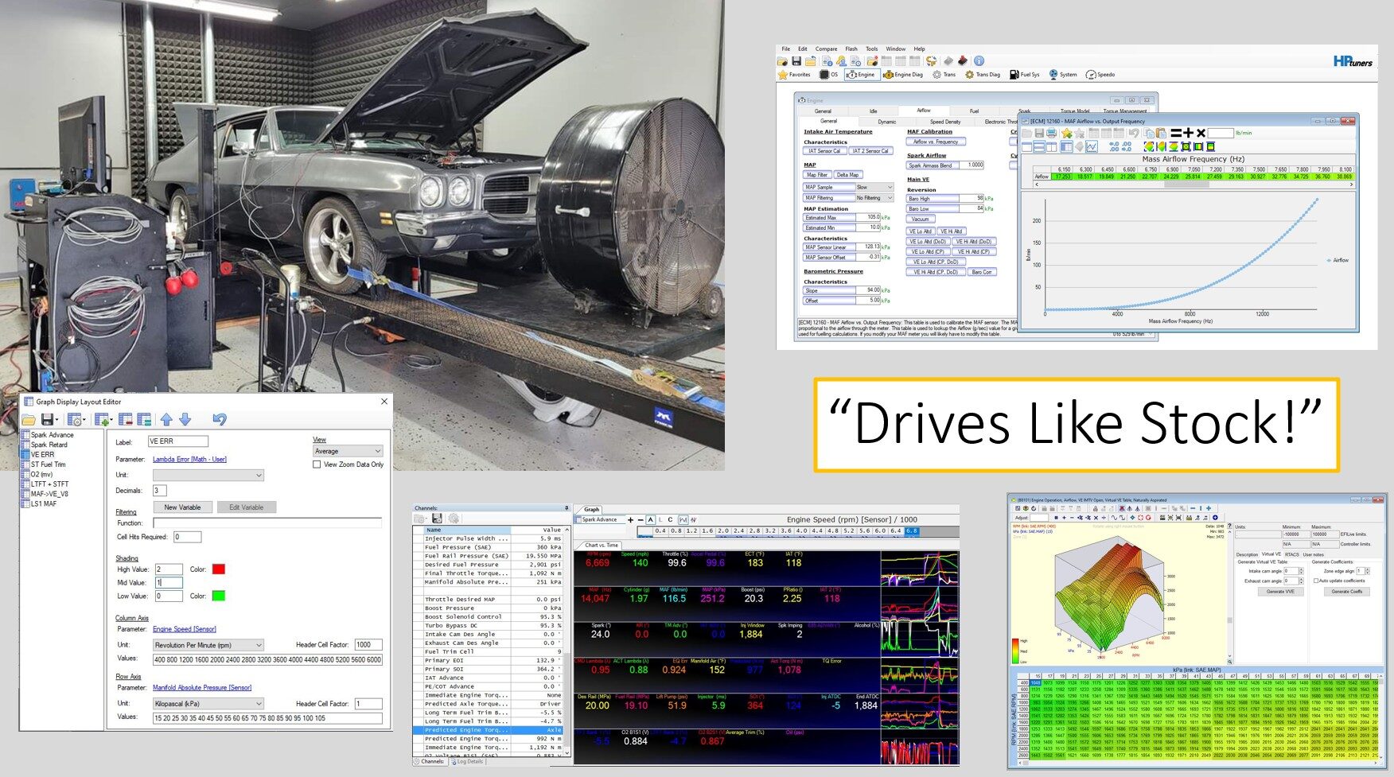Click the add graph icon with green plus
This screenshot has width=1394, height=777.
pyautogui.click(x=102, y=419)
